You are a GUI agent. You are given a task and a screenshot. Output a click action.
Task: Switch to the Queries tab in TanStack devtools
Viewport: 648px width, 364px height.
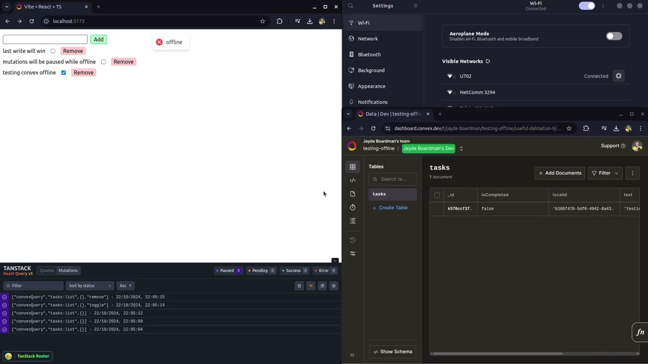(x=47, y=270)
